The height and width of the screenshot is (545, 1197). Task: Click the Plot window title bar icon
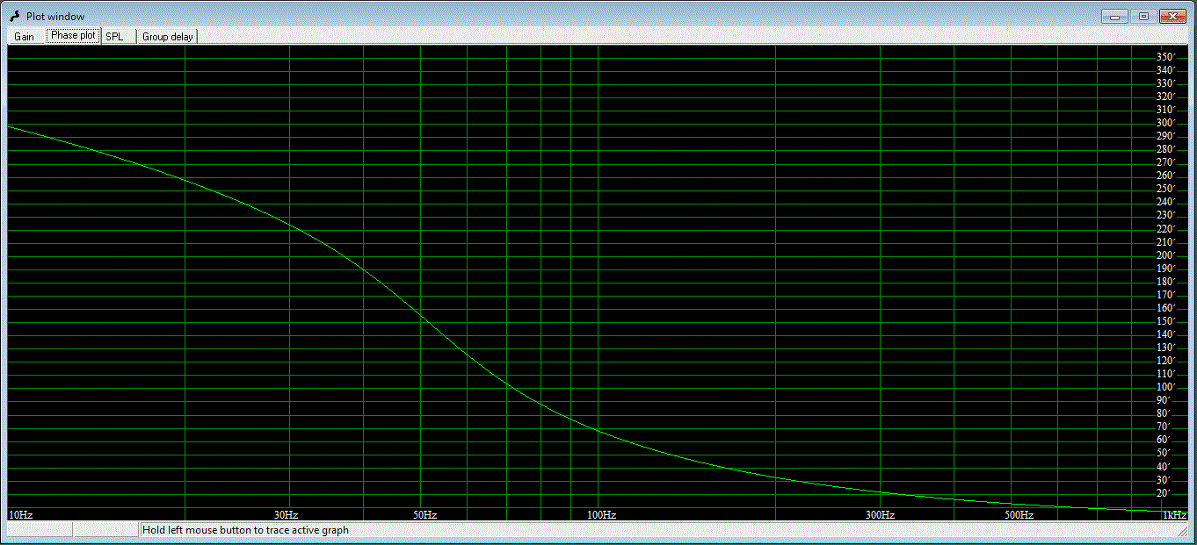14,16
